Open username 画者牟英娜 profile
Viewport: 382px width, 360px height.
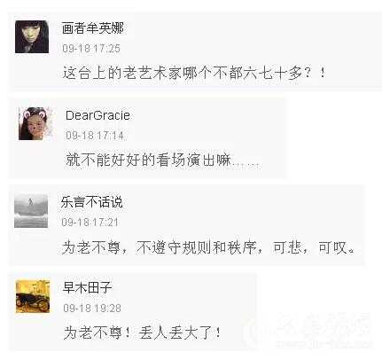point(93,28)
